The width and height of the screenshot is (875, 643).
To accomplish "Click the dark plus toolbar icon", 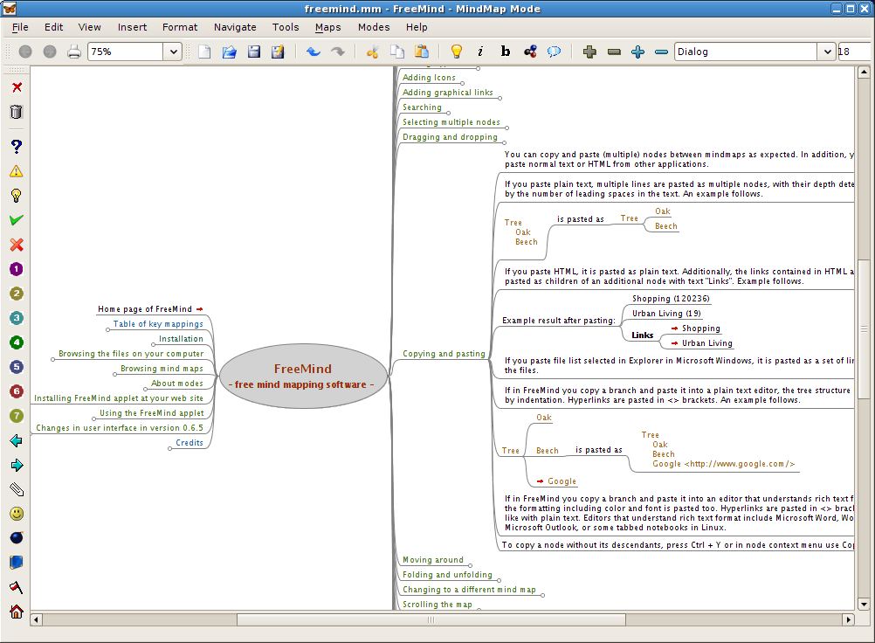I will [589, 52].
